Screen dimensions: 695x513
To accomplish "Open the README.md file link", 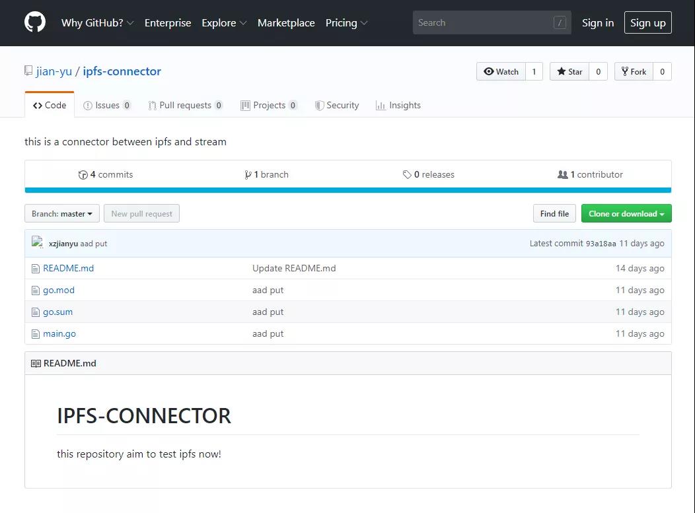I will pyautogui.click(x=68, y=269).
